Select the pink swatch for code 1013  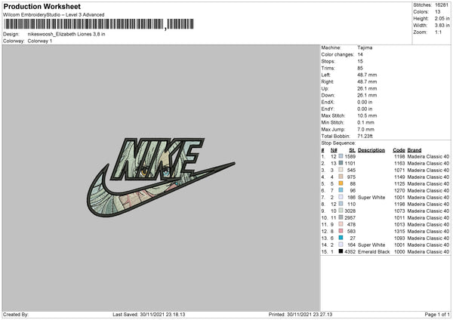pyautogui.click(x=341, y=224)
